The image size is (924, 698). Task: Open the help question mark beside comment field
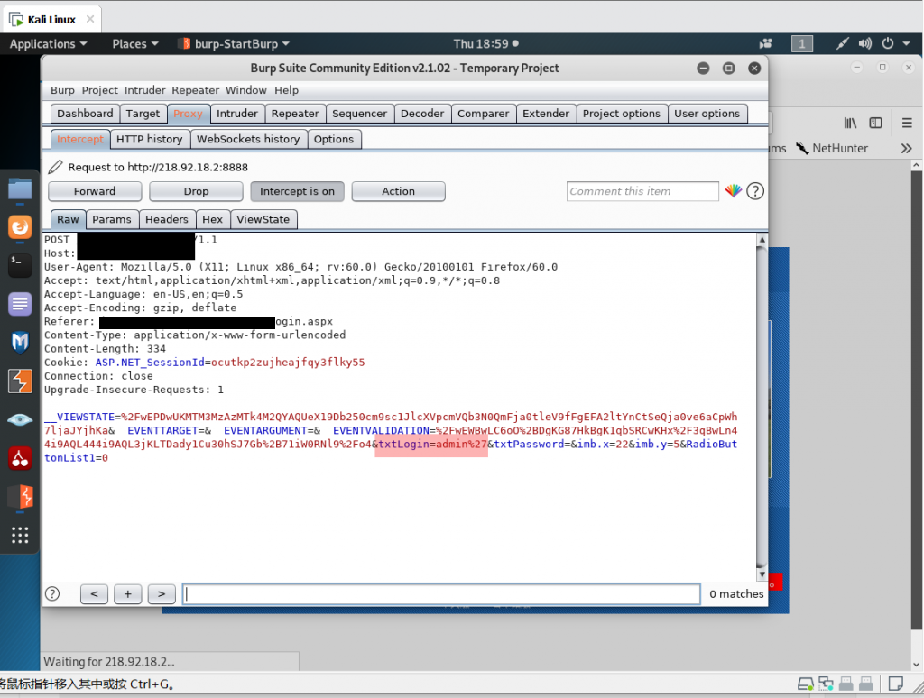point(755,191)
